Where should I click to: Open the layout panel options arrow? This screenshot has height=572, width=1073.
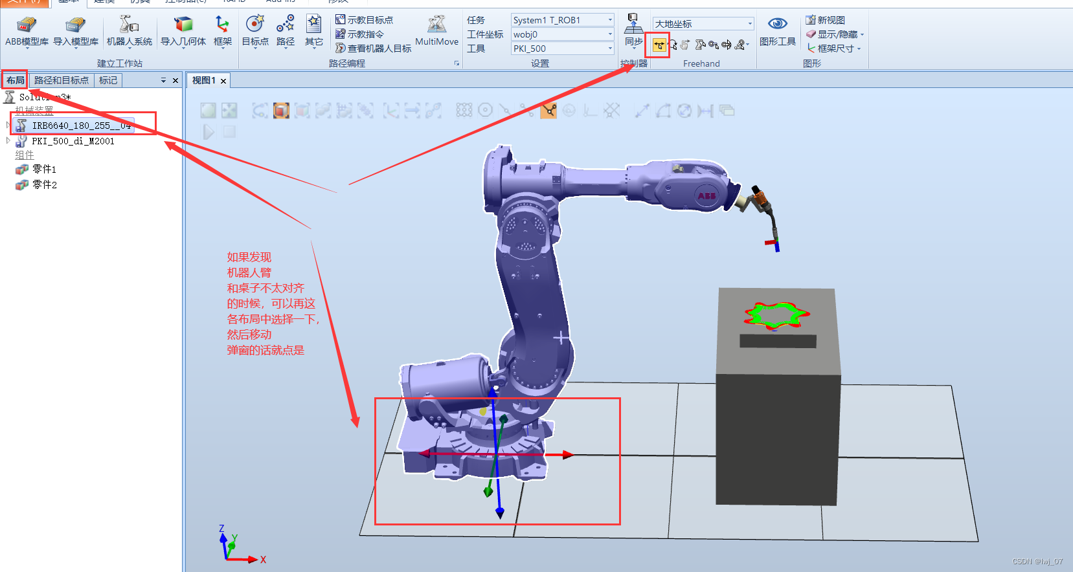[x=163, y=80]
